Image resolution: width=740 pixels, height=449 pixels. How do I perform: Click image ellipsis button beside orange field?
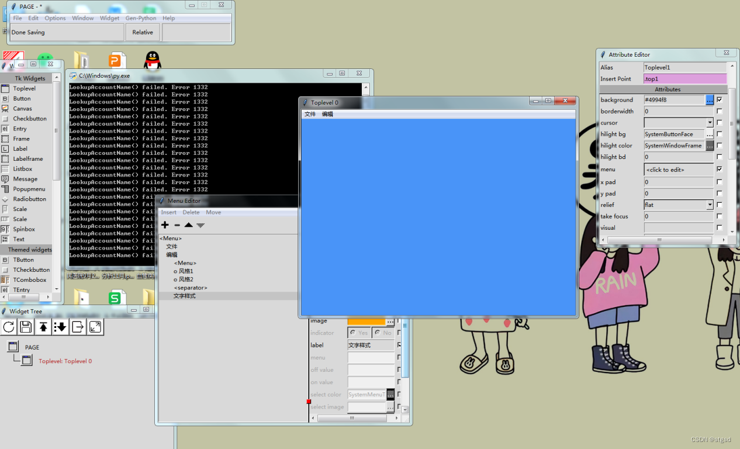pyautogui.click(x=390, y=321)
